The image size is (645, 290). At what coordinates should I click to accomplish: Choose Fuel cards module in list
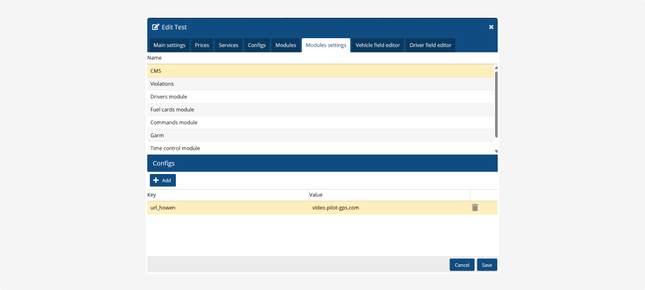[x=320, y=110]
